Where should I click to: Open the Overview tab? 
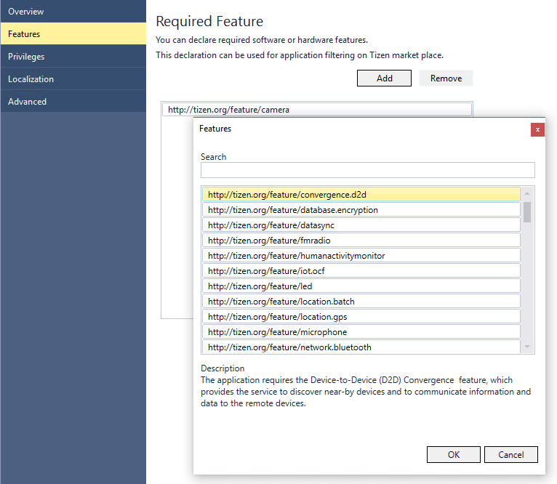tap(73, 12)
